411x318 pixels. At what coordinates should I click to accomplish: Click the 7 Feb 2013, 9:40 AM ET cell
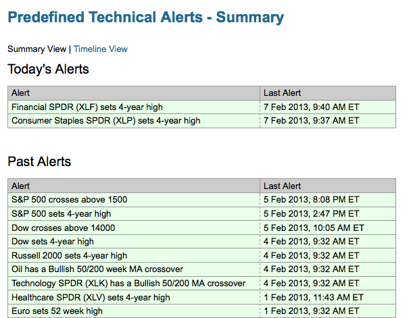(x=328, y=107)
